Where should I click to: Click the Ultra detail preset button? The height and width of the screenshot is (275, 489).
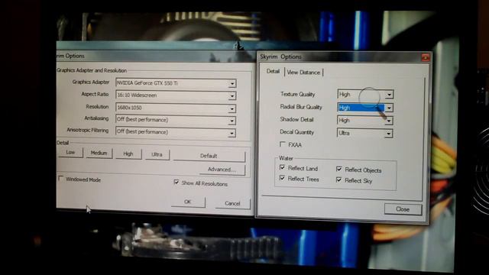click(x=157, y=154)
